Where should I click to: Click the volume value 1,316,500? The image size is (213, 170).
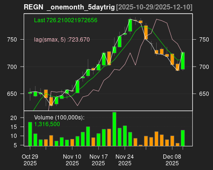click(47, 124)
